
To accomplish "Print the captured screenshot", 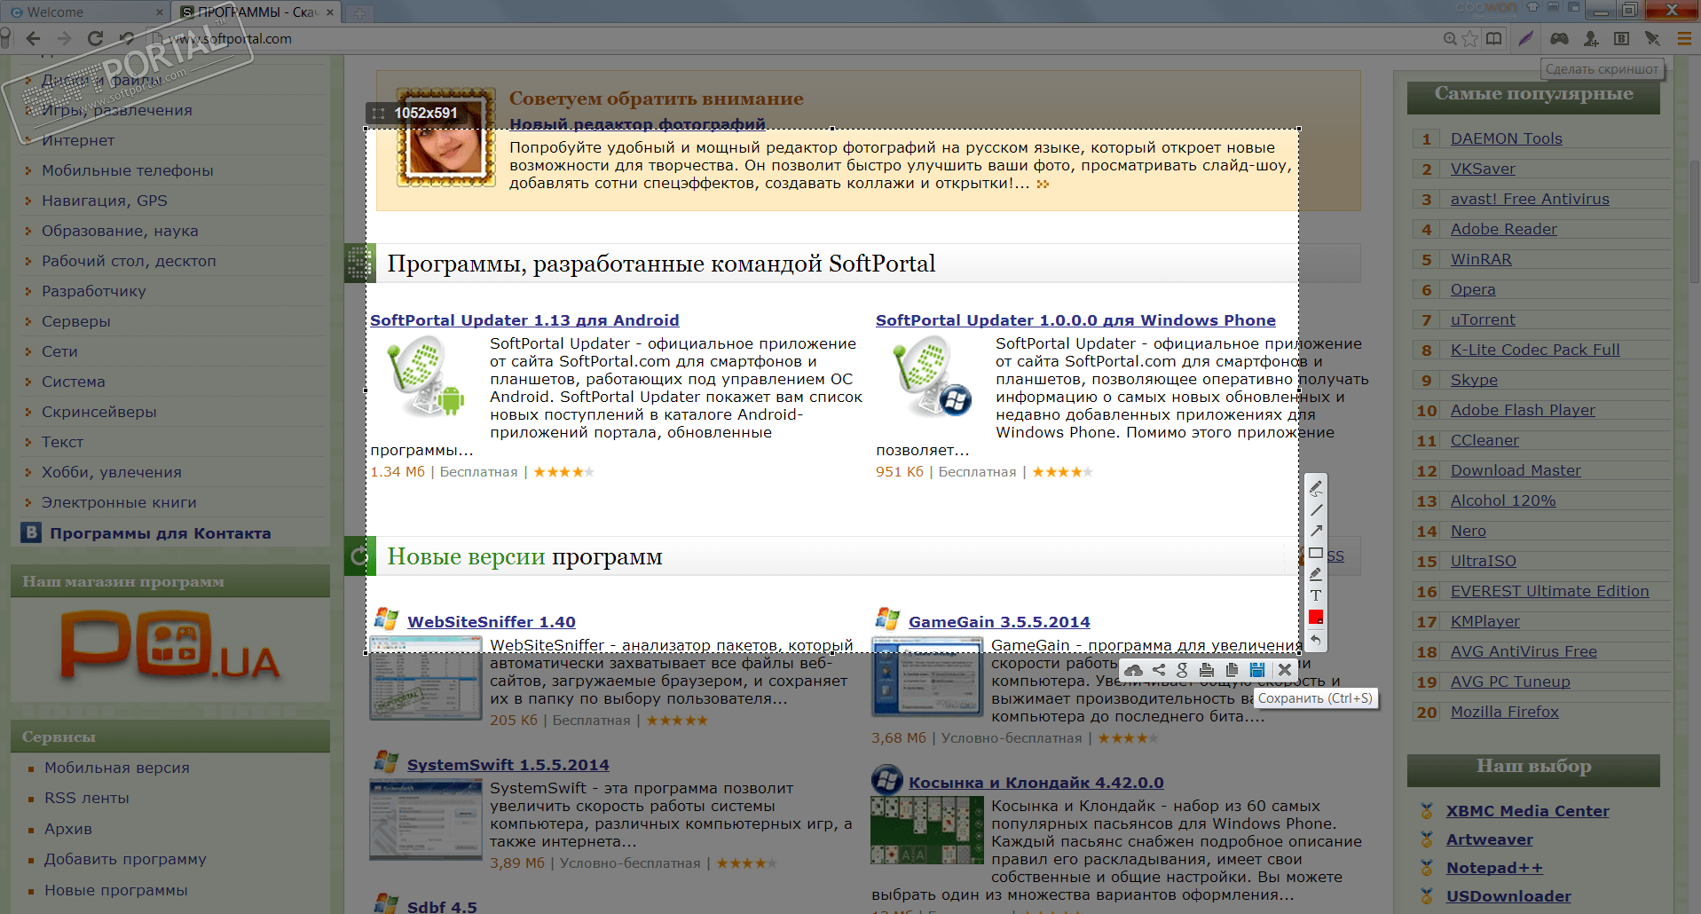I will tap(1207, 670).
